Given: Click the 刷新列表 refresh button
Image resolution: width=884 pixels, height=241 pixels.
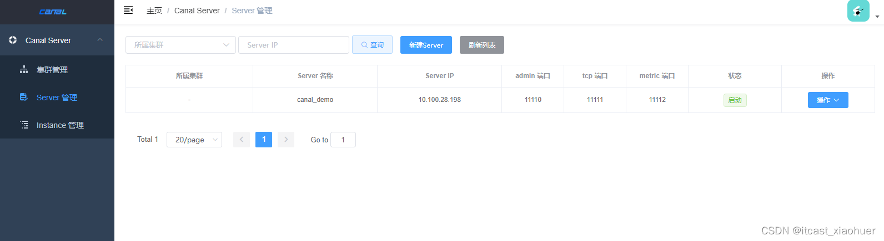Looking at the screenshot, I should [482, 45].
